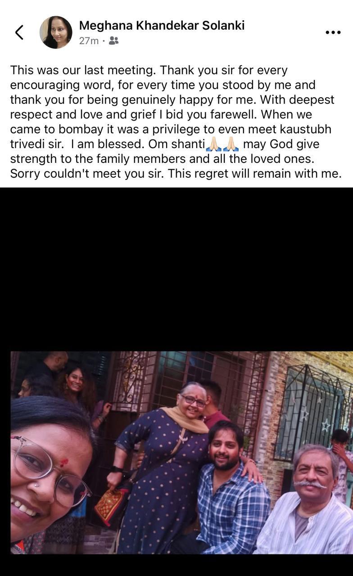Tap the black area above the photo
353x576 pixels.
click(176, 269)
